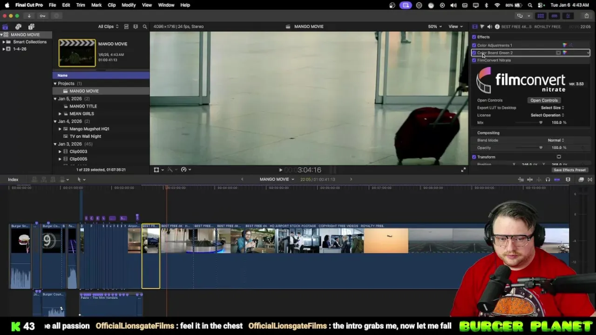Show or hide the Browser panel
The height and width of the screenshot is (335, 596).
[541, 16]
